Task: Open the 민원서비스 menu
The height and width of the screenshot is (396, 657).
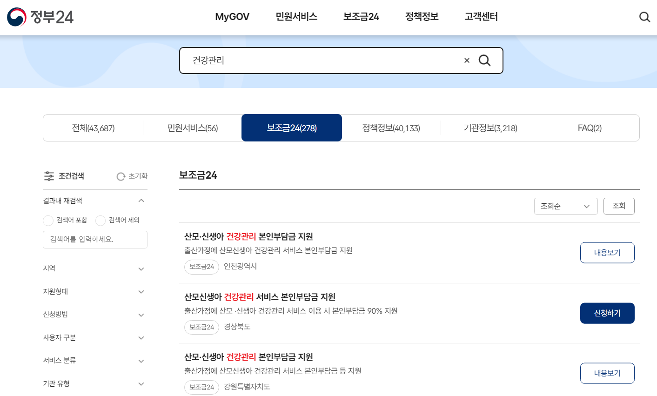Action: pos(296,17)
